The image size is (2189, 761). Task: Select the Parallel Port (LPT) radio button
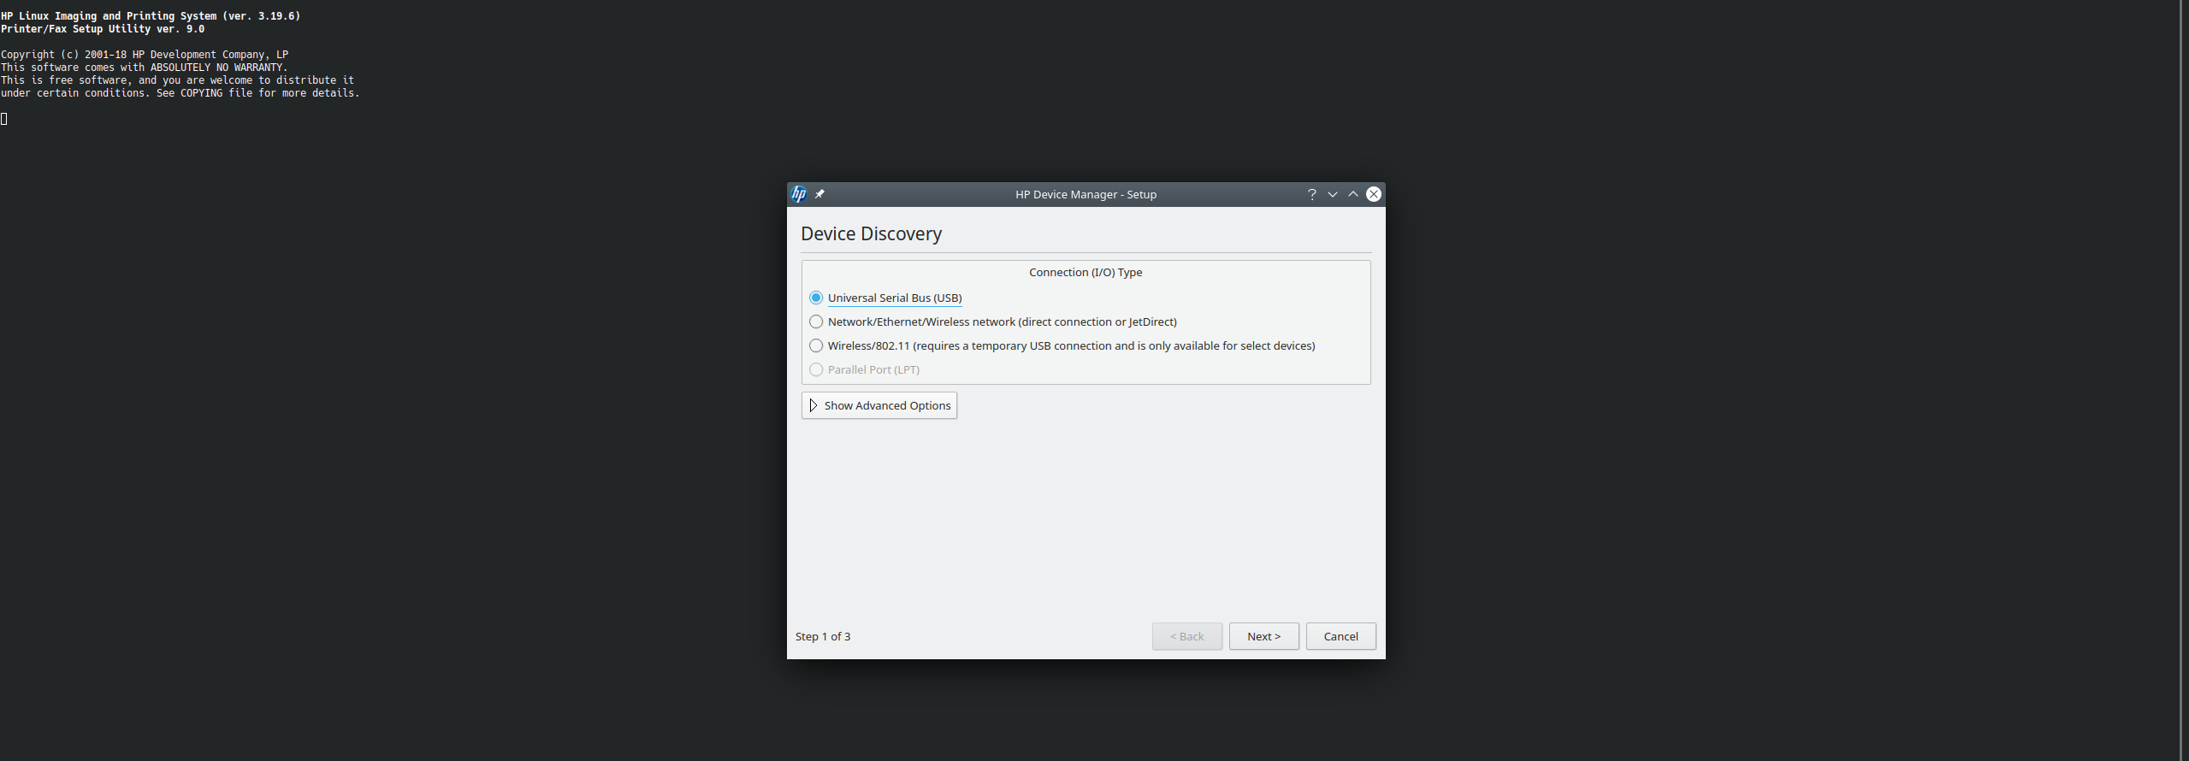864,369
